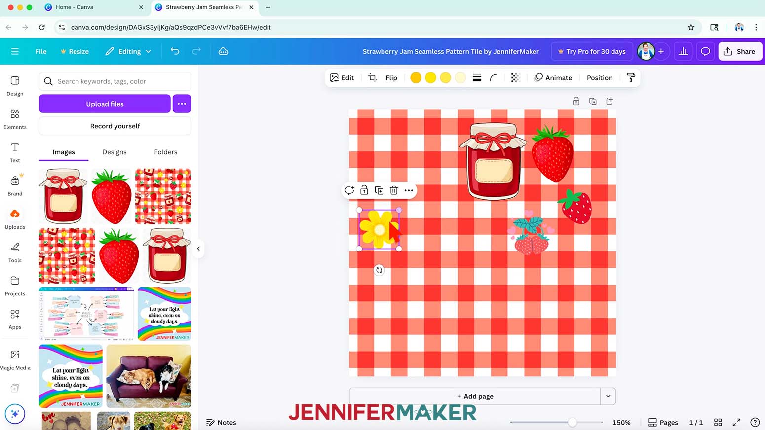Viewport: 765px width, 430px height.
Task: Open corner rounding icon
Action: click(494, 78)
